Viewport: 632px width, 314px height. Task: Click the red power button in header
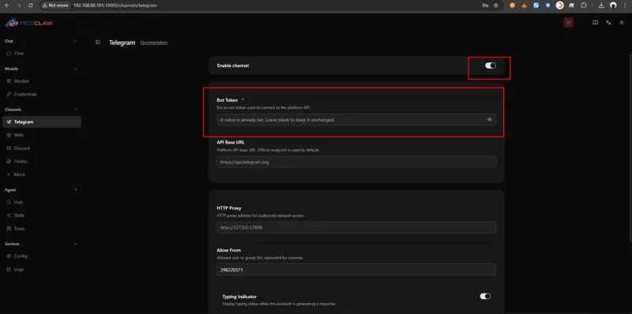569,23
